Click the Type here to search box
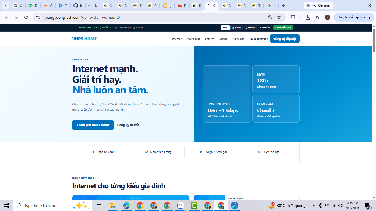The height and width of the screenshot is (211, 376). tap(53, 206)
